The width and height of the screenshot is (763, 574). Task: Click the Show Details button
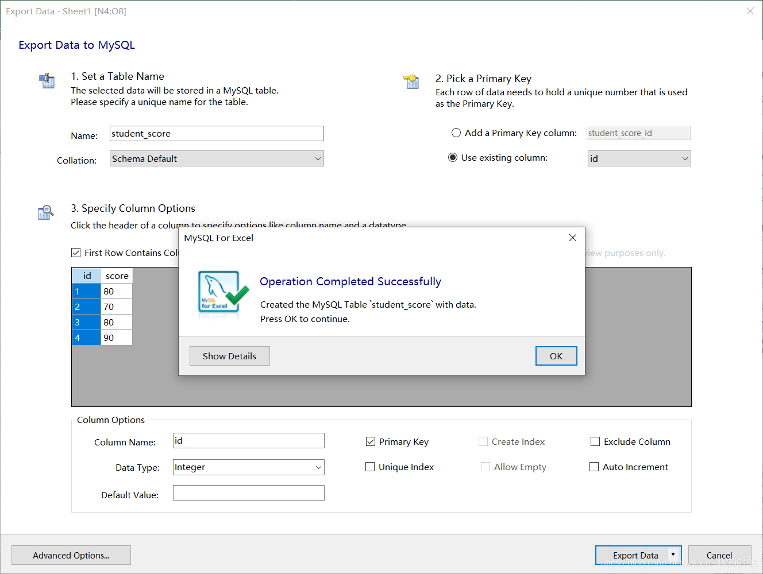pyautogui.click(x=230, y=356)
